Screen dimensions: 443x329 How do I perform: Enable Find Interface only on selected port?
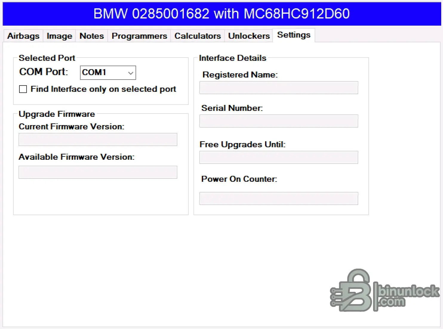[23, 89]
